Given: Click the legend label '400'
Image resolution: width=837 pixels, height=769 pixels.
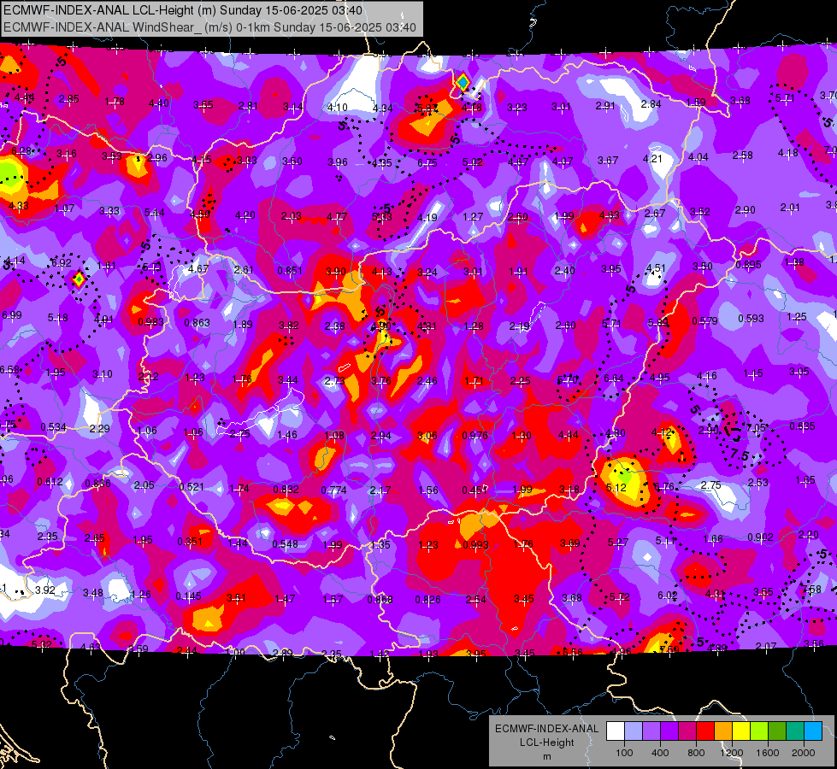Looking at the screenshot, I should click(660, 753).
